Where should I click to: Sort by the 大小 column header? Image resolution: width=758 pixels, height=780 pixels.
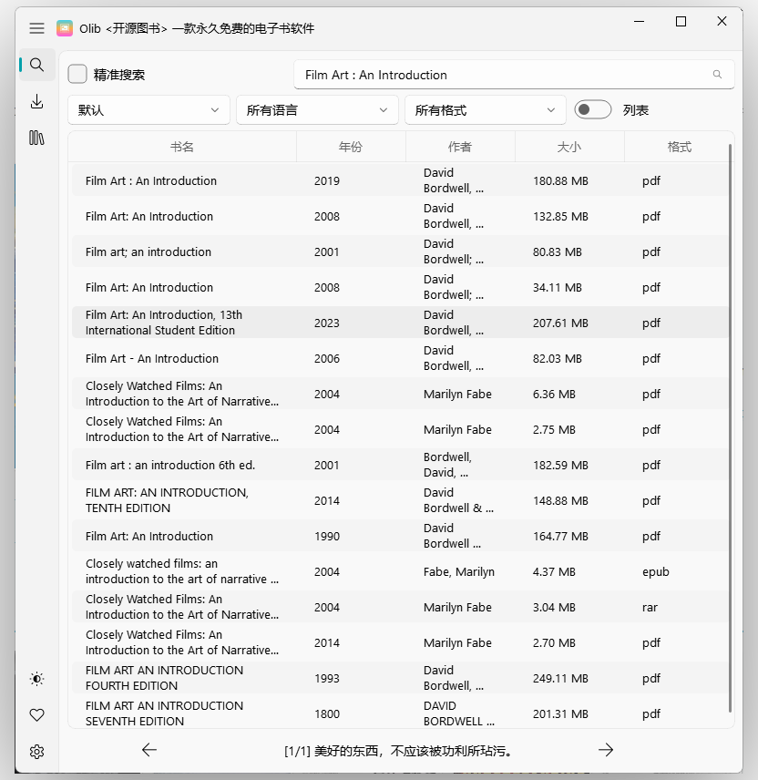pyautogui.click(x=570, y=147)
